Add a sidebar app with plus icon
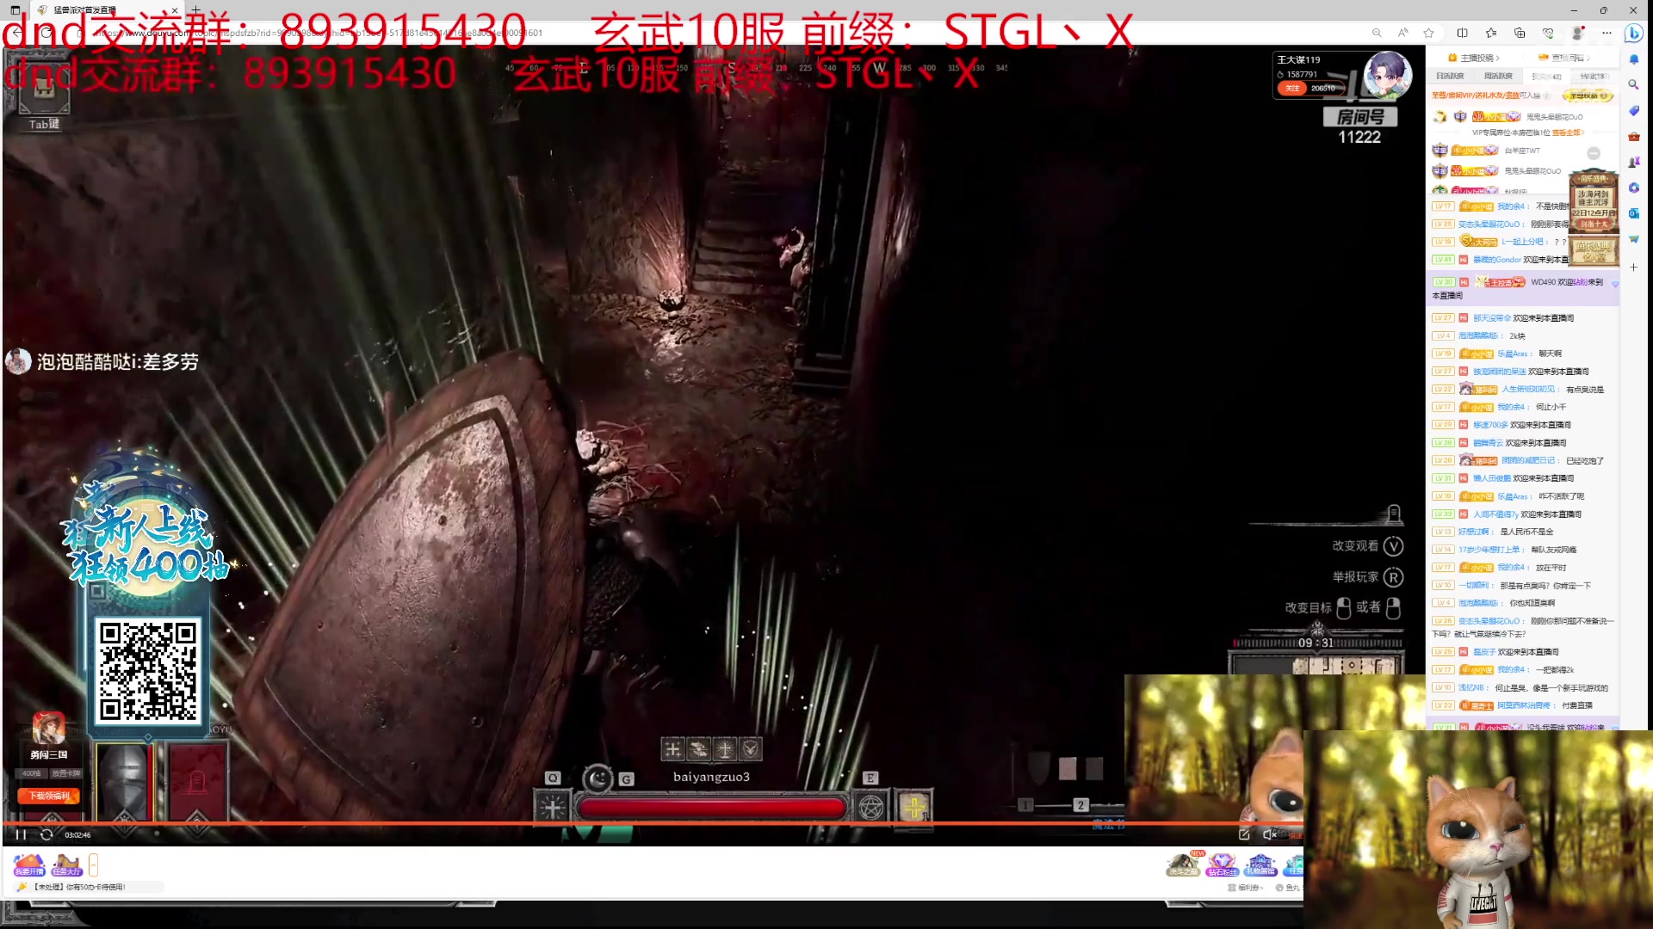1653x929 pixels. click(1634, 268)
